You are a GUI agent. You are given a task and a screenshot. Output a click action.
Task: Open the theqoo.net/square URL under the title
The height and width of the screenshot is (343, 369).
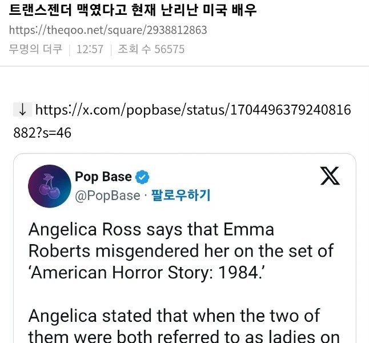[x=108, y=30]
